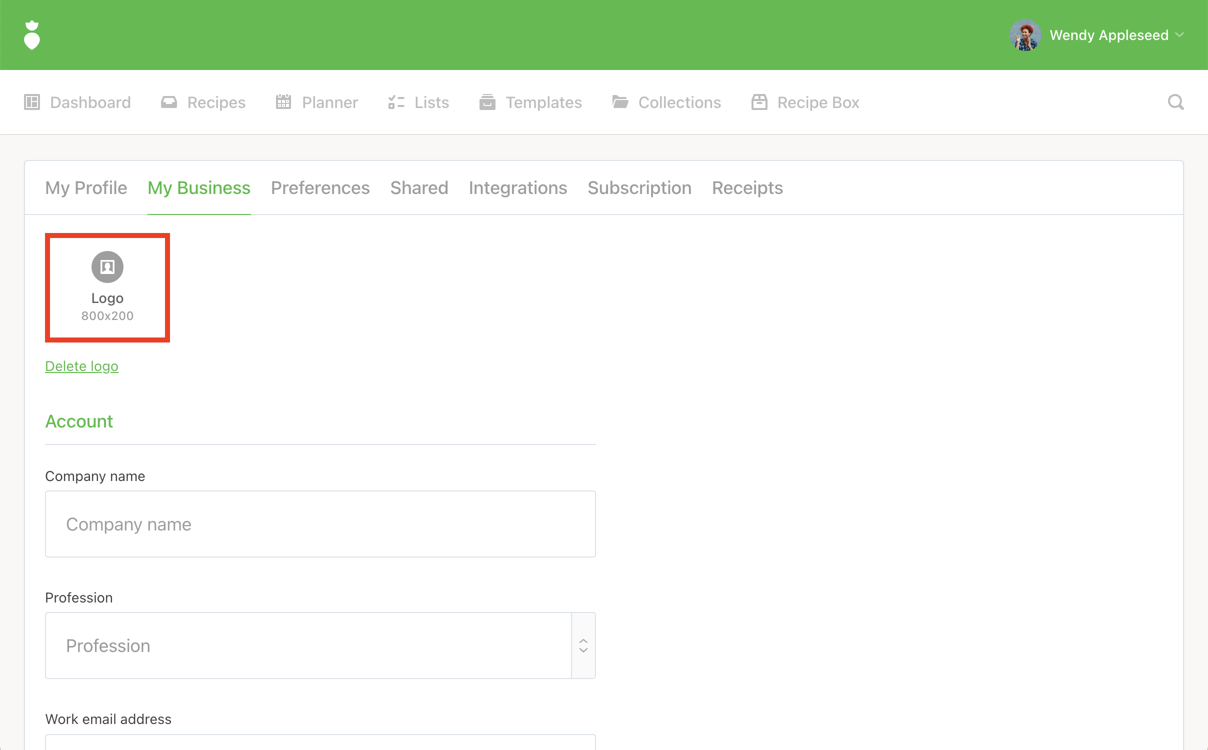Open the Profession dropdown
Image resolution: width=1208 pixels, height=750 pixels.
pos(308,645)
